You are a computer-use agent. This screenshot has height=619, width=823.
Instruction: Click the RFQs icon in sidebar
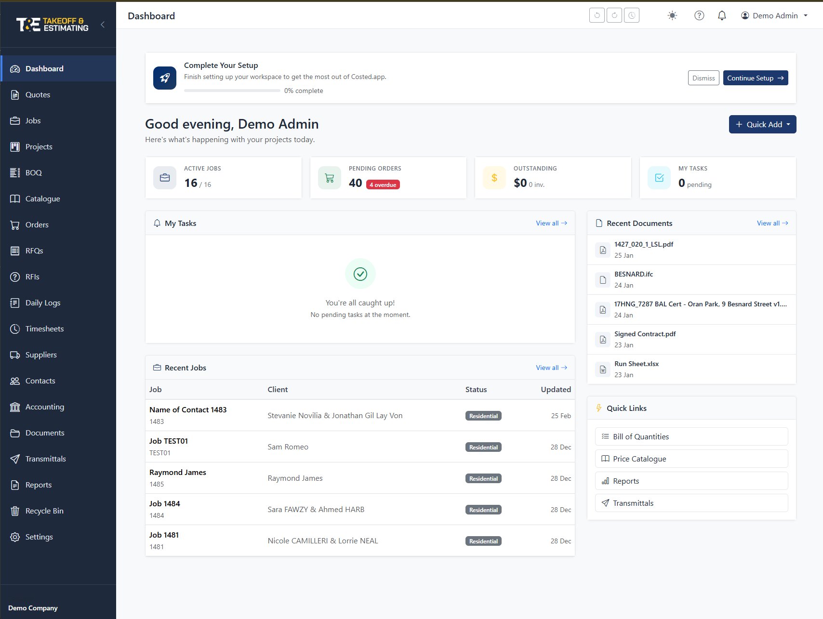15,251
